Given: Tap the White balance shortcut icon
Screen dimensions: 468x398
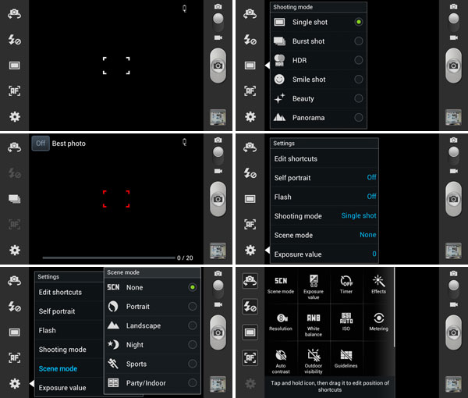Looking at the screenshot, I should [x=313, y=322].
